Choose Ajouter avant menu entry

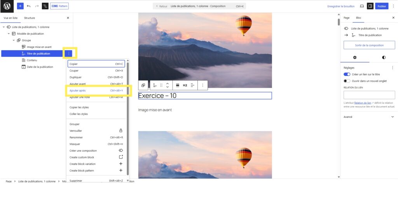click(96, 84)
